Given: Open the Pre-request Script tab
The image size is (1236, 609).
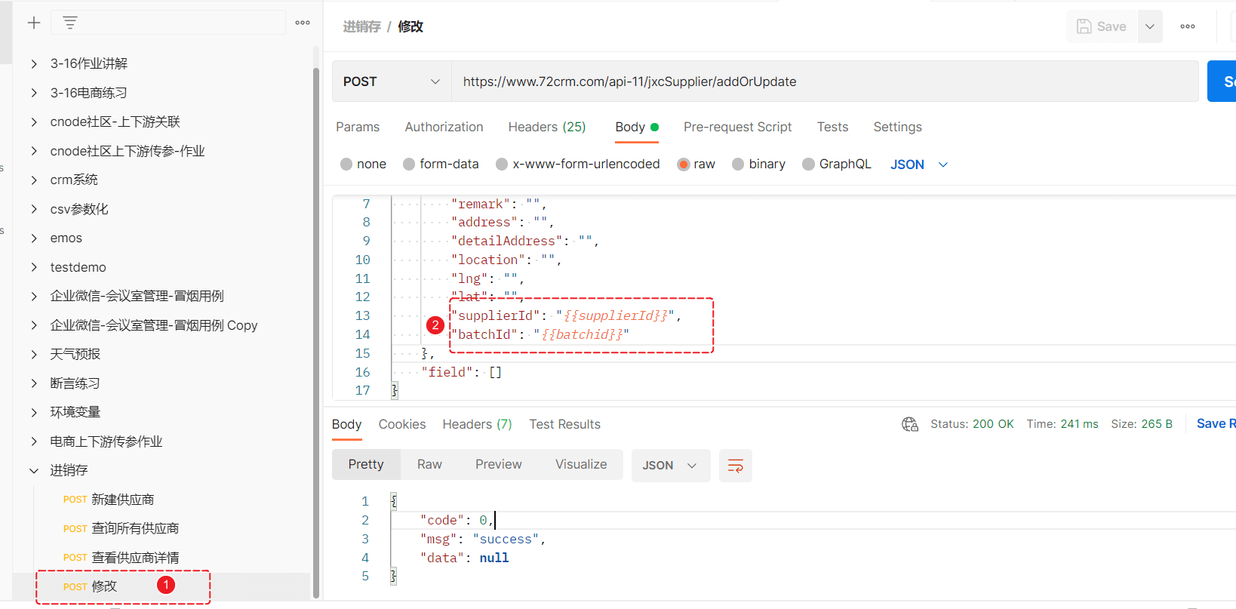Looking at the screenshot, I should [737, 127].
